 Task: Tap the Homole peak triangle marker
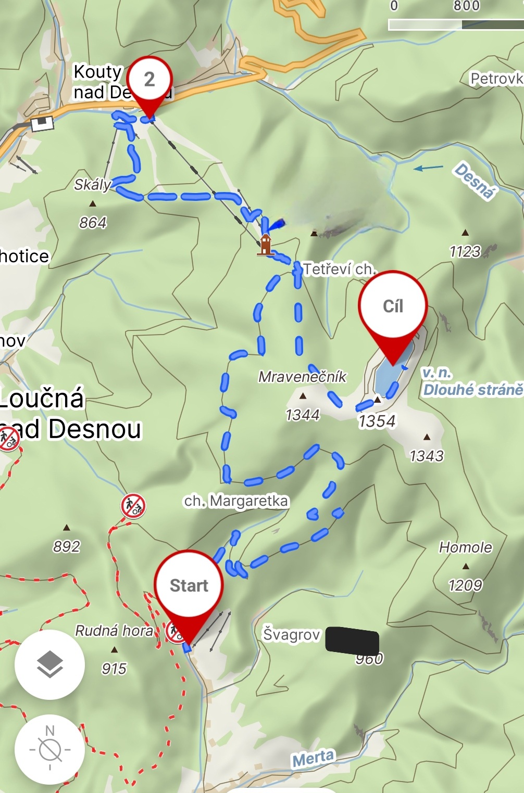tap(466, 566)
